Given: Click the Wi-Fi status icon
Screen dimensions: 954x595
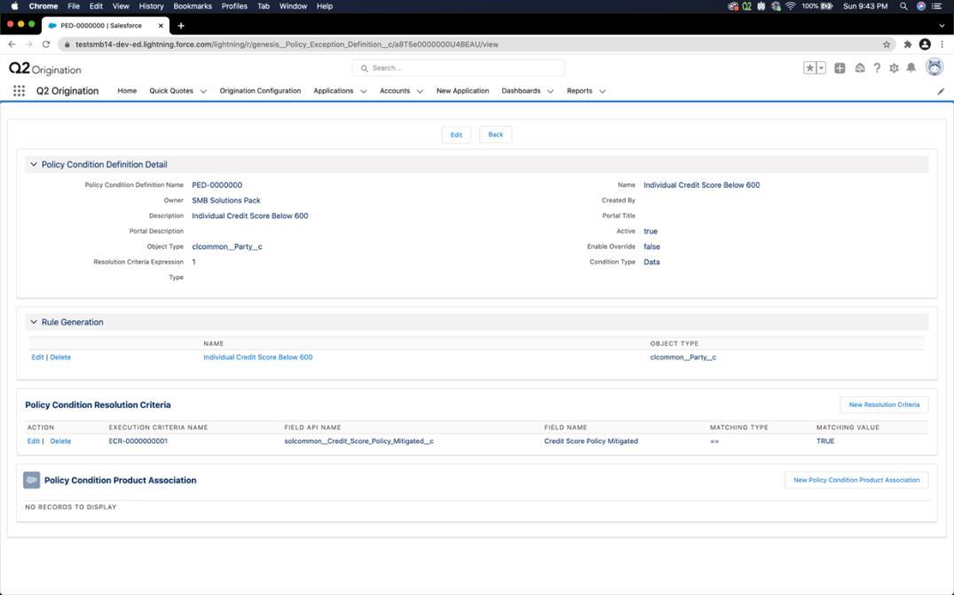Looking at the screenshot, I should click(x=791, y=6).
